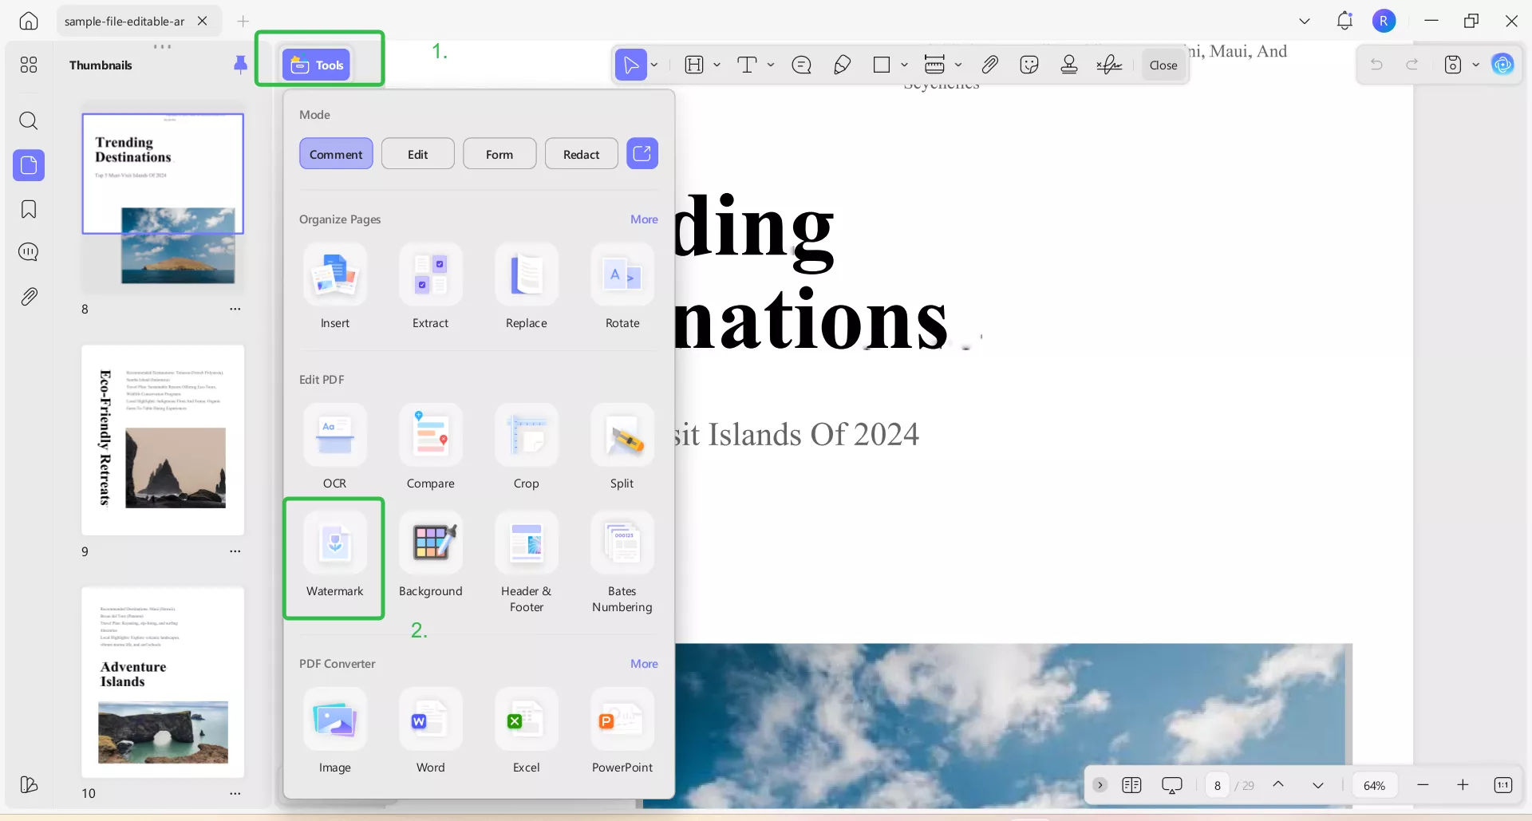Add a sticky note comment
Screen dimensions: 1532x821
tap(802, 65)
